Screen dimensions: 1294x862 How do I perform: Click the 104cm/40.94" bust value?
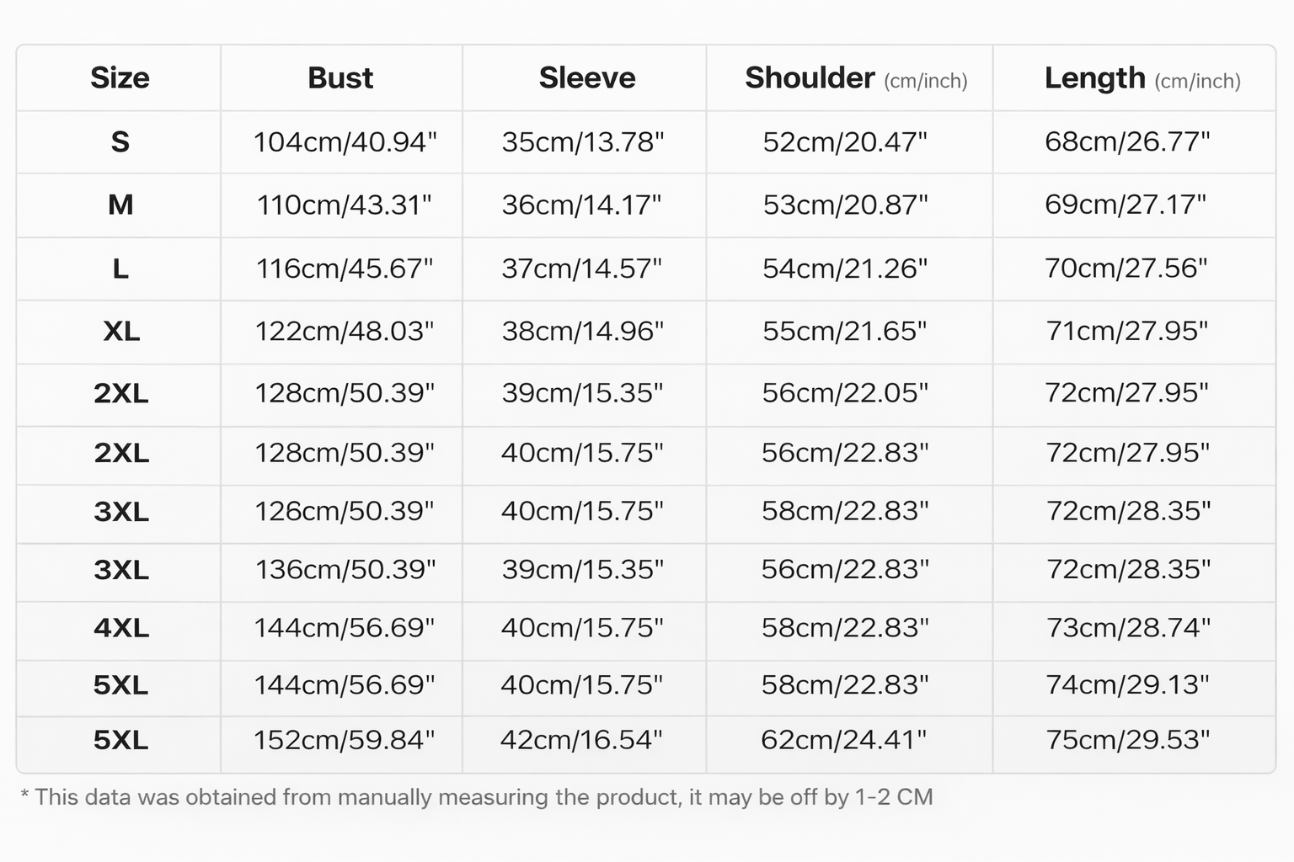pyautogui.click(x=345, y=142)
